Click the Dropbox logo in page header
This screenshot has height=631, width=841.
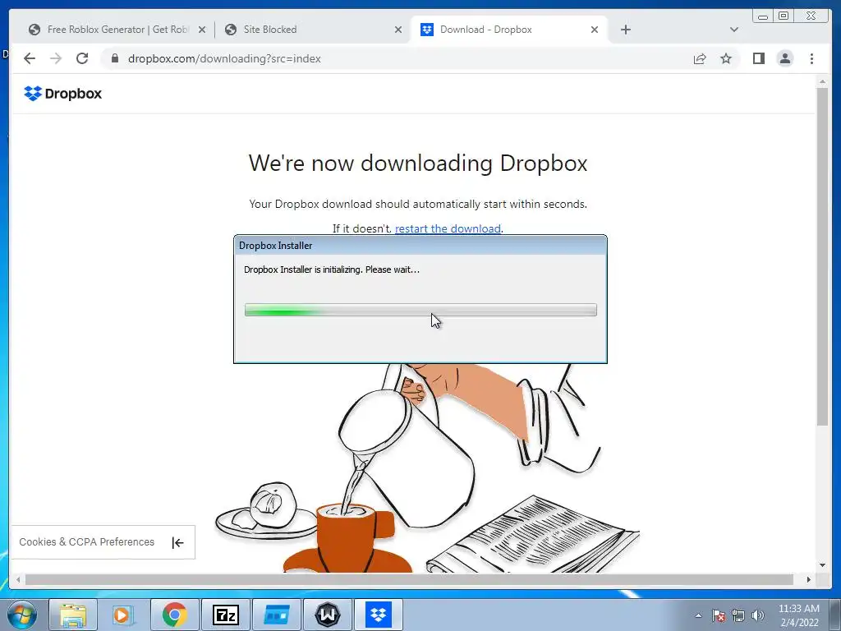(x=62, y=94)
